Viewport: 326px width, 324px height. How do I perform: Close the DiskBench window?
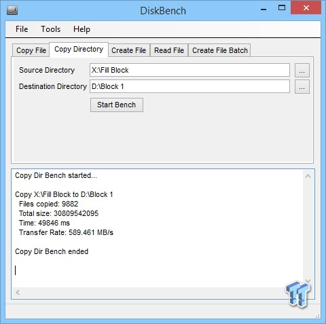[306, 8]
